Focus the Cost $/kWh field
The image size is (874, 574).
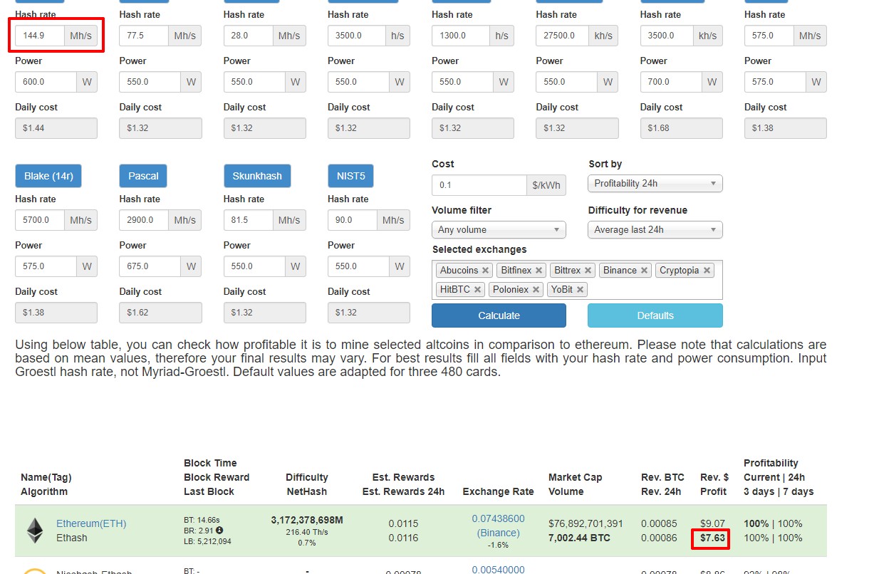pos(479,185)
